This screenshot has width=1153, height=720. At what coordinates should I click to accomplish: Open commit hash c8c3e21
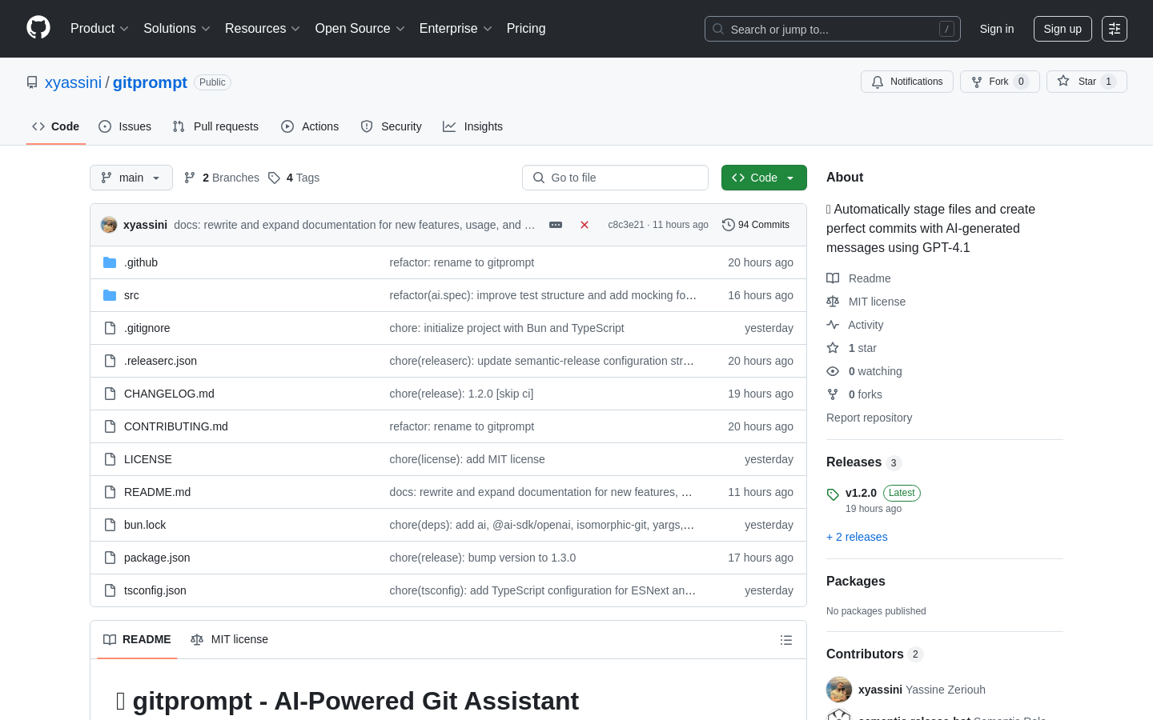[x=626, y=225]
